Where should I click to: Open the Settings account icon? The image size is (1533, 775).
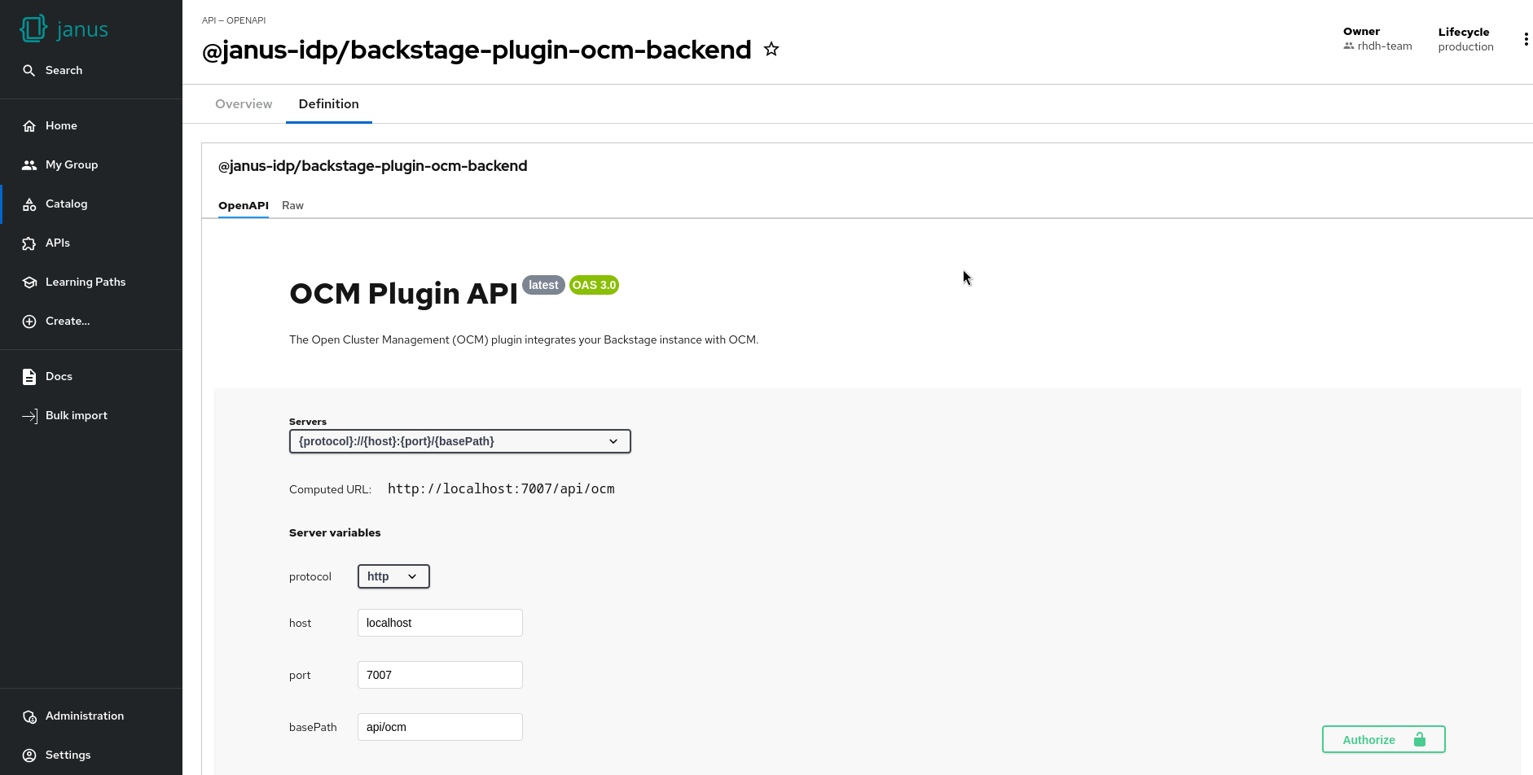tap(29, 755)
